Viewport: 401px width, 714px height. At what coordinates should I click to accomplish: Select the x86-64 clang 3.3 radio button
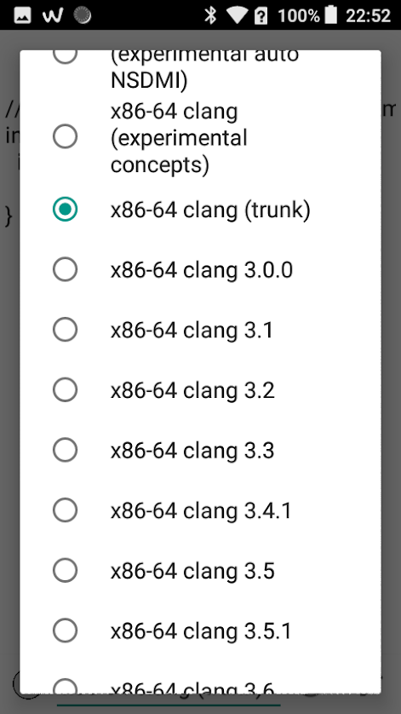[65, 450]
